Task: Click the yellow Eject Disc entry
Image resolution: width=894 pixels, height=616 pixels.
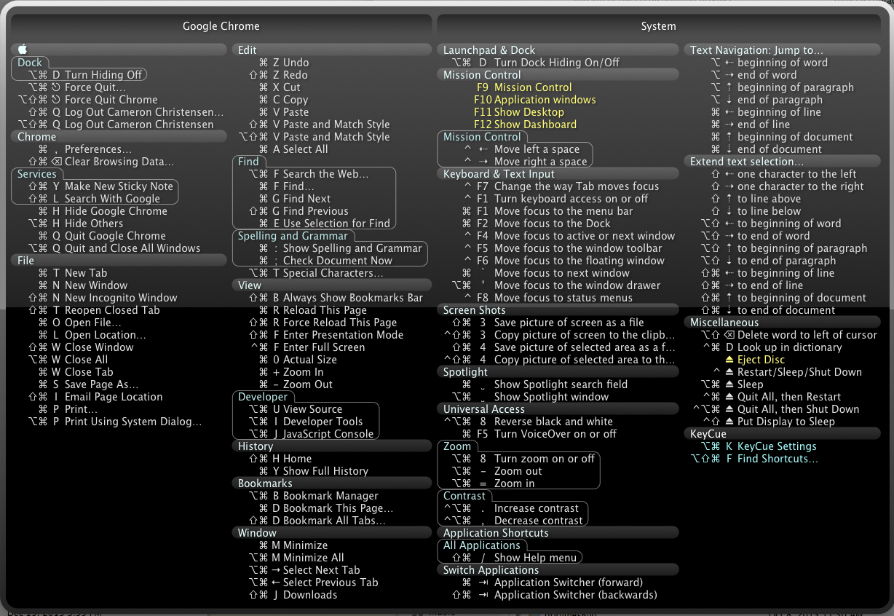Action: (x=760, y=360)
